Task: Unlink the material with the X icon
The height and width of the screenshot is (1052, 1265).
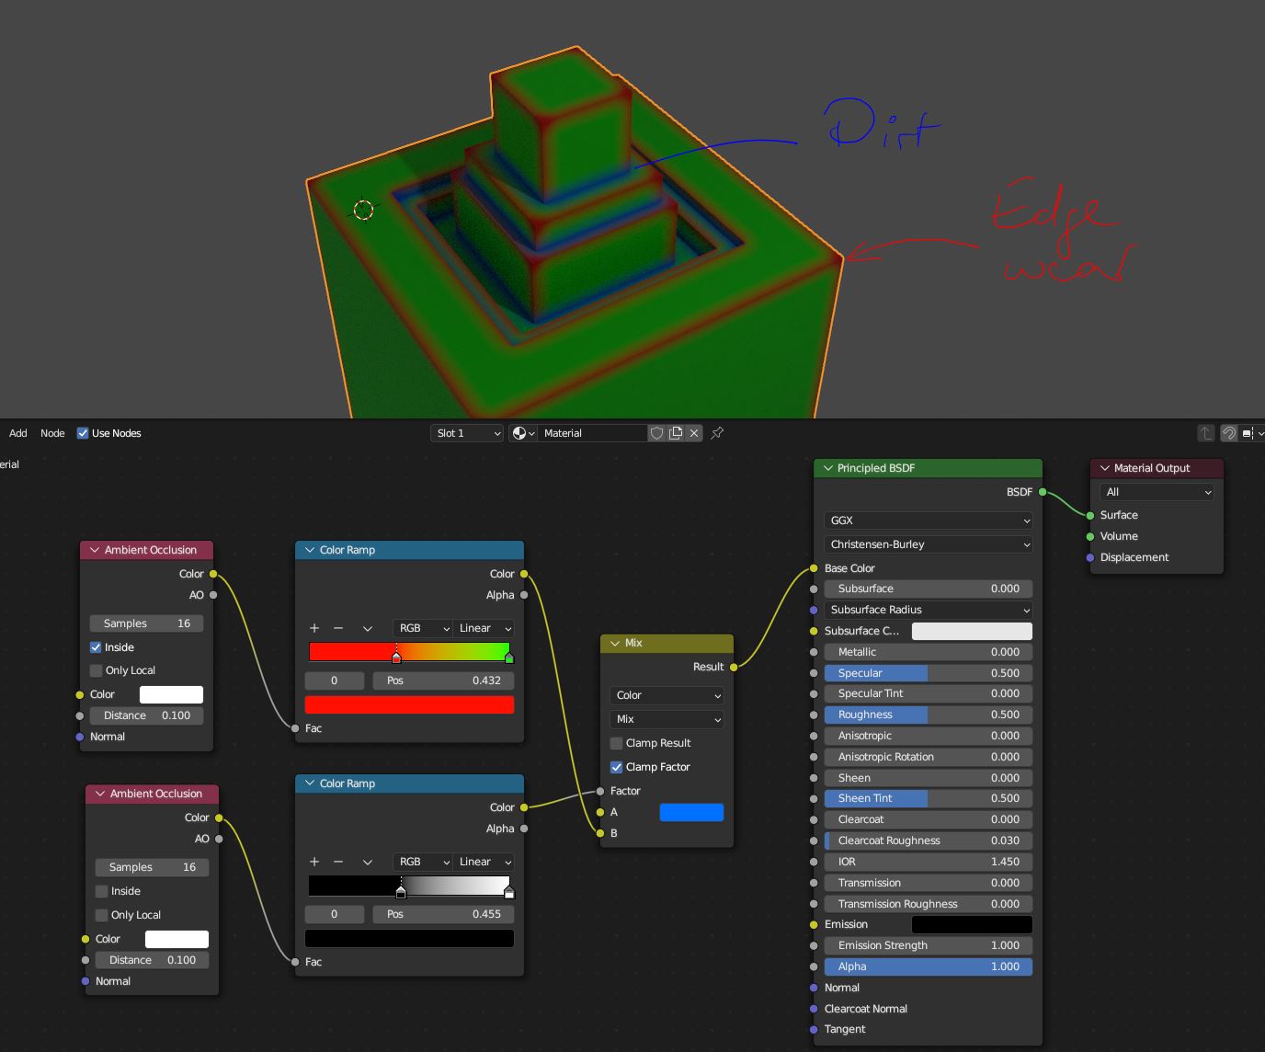Action: point(694,433)
